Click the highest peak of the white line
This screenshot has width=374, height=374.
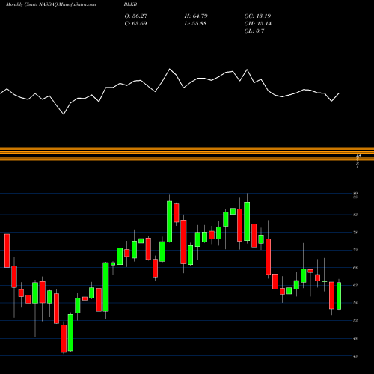170,69
